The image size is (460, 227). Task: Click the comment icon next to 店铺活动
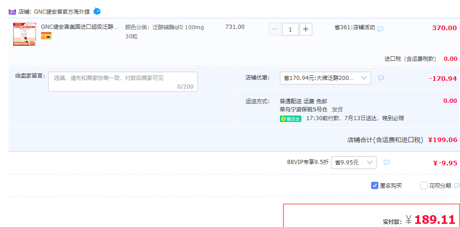coord(380,29)
